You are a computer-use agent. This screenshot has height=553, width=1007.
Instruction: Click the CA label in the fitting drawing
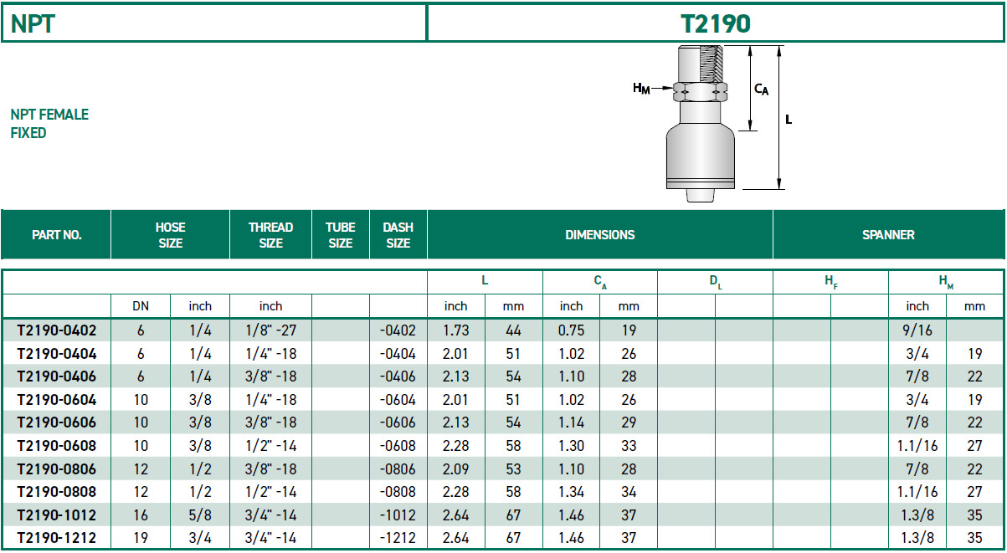[761, 88]
